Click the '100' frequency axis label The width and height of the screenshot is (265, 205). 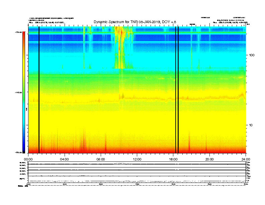(252, 55)
